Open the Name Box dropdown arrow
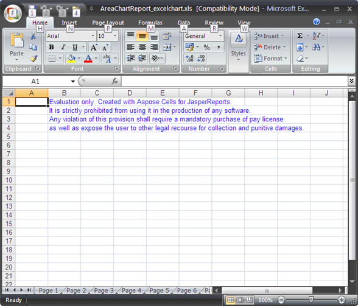 73,81
